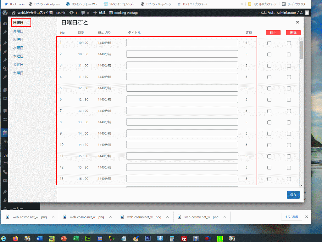Open Dreamweaver from the taskbar
This screenshot has height=242, width=322.
88,238
